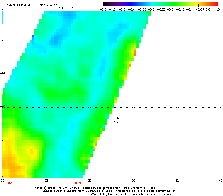Click the 30 longitude axis label
The image size is (223, 196).
coord(2,181)
